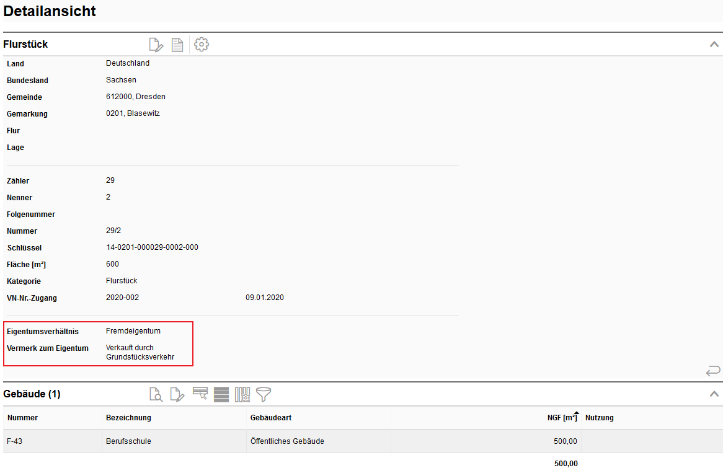The width and height of the screenshot is (723, 473).
Task: Open the funnel filter icon in Gebäude toolbar
Action: [264, 394]
